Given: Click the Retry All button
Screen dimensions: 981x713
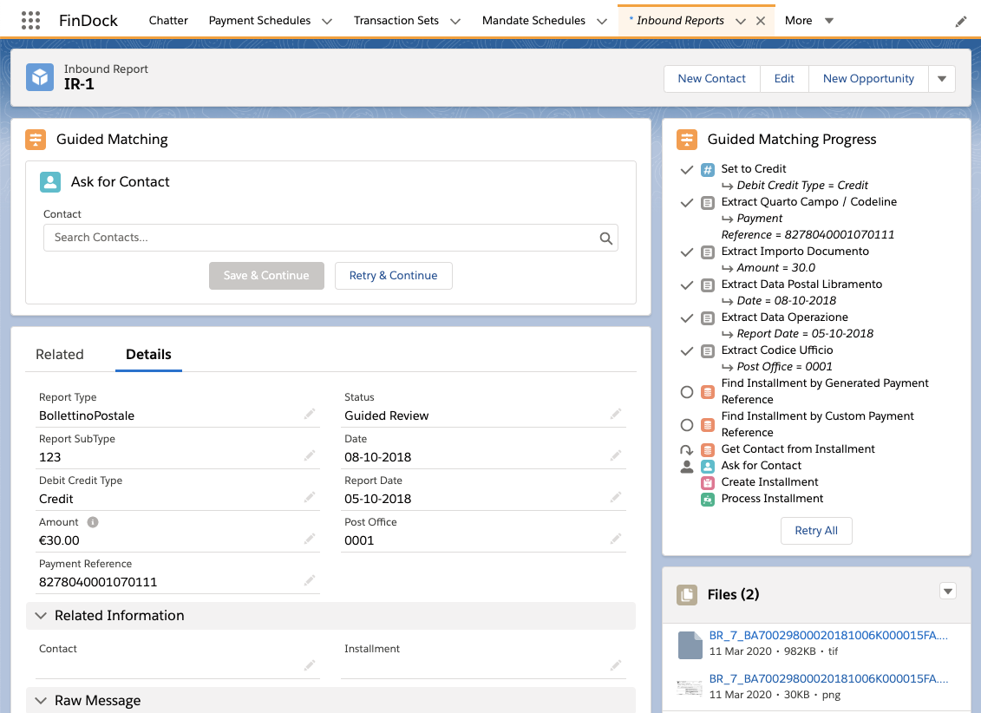Looking at the screenshot, I should point(816,530).
